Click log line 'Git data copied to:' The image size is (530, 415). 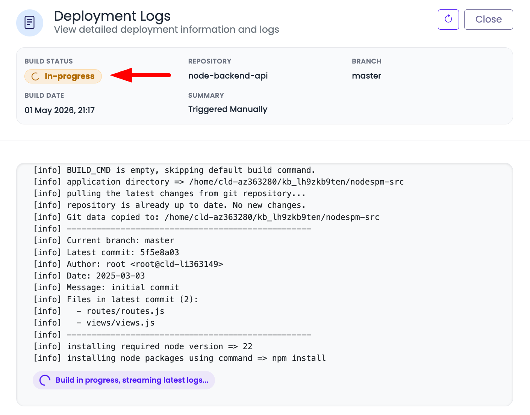pos(206,217)
